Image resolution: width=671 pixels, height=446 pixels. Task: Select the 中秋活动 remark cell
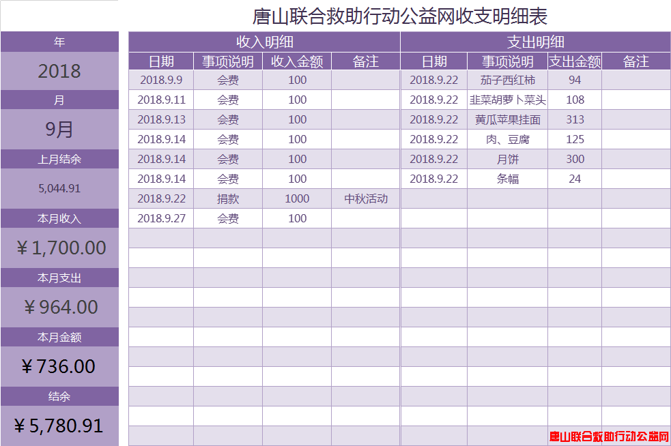[x=365, y=199]
